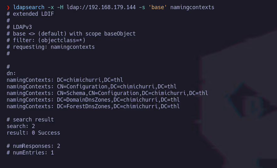Click the ldapsearch command word

click(x=29, y=7)
